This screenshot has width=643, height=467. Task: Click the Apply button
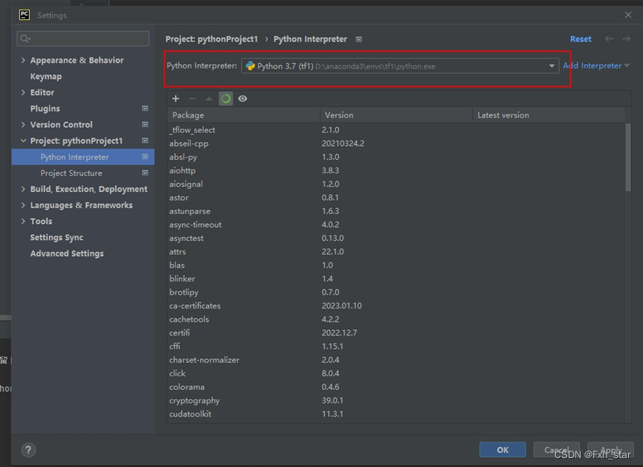click(x=610, y=450)
